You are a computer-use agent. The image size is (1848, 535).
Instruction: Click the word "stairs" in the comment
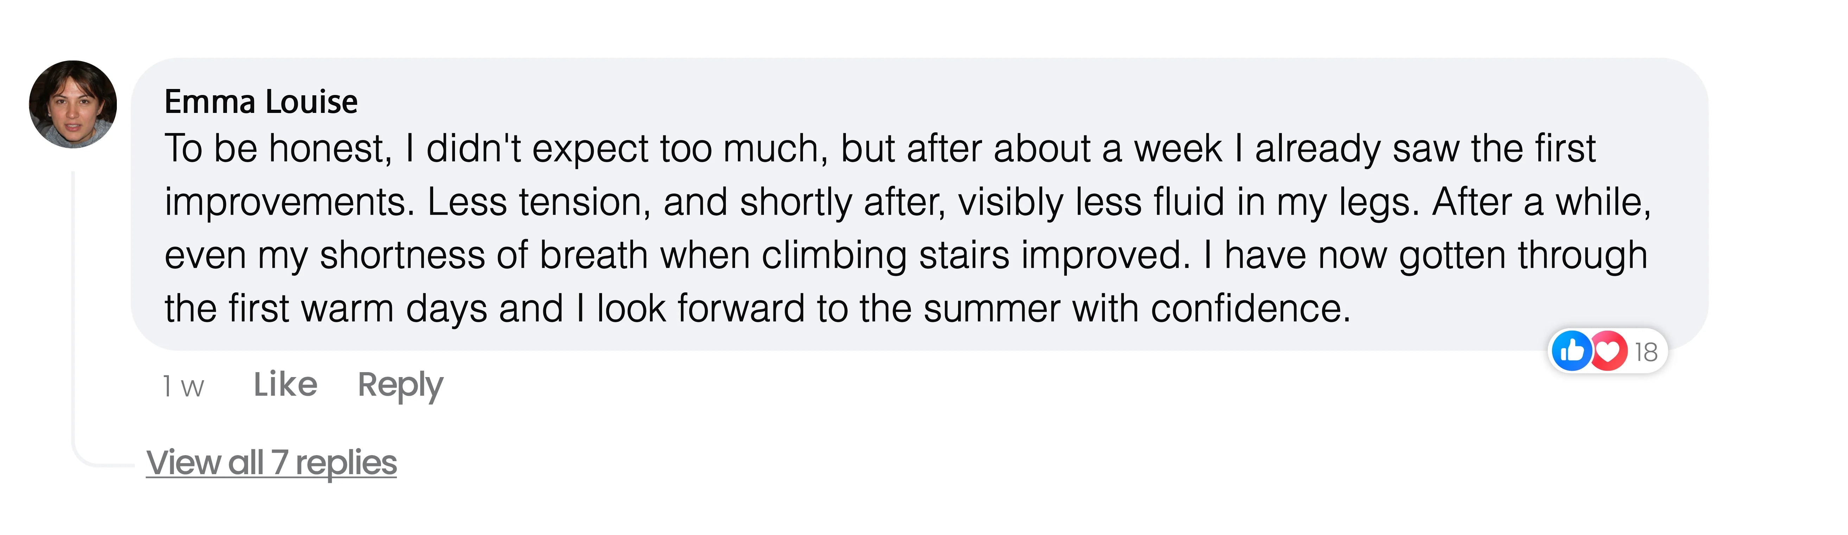coord(964,255)
